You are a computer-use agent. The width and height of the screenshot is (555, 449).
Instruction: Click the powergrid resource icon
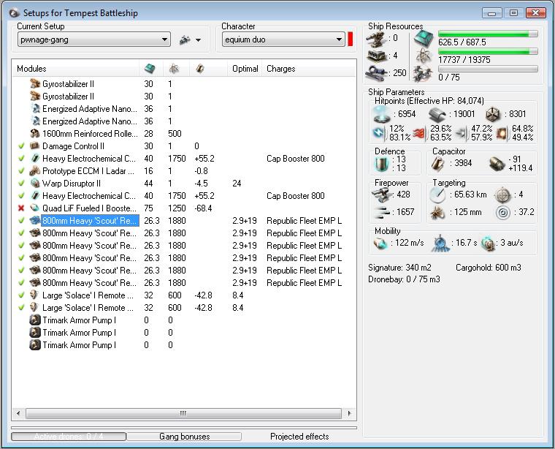tap(424, 56)
